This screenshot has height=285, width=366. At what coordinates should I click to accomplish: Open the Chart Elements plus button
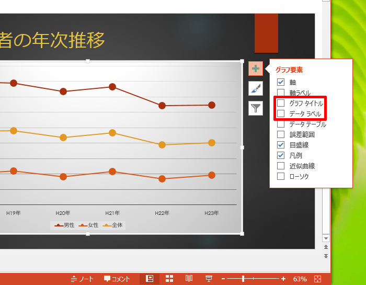[256, 69]
